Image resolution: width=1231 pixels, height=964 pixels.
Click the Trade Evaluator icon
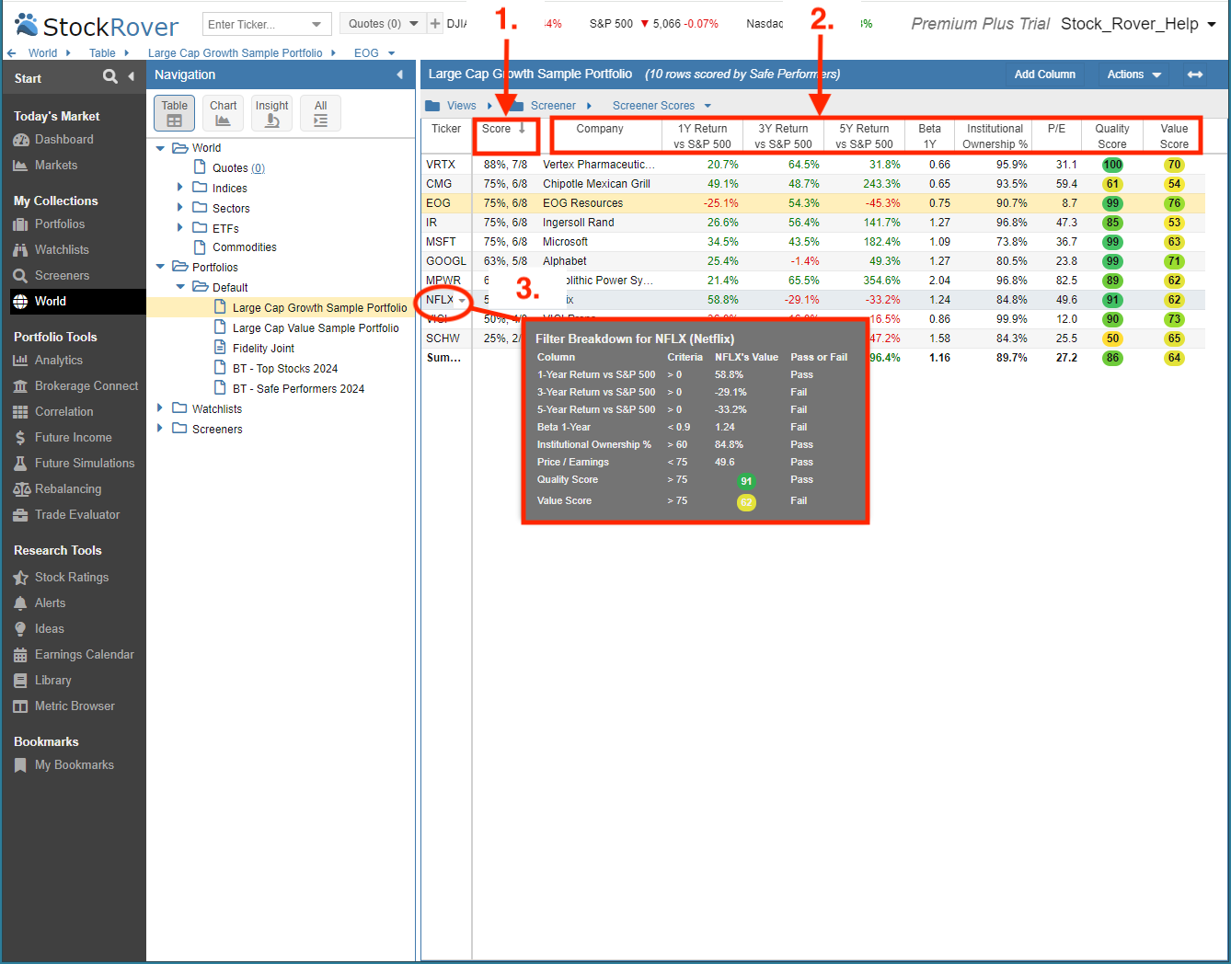point(20,515)
